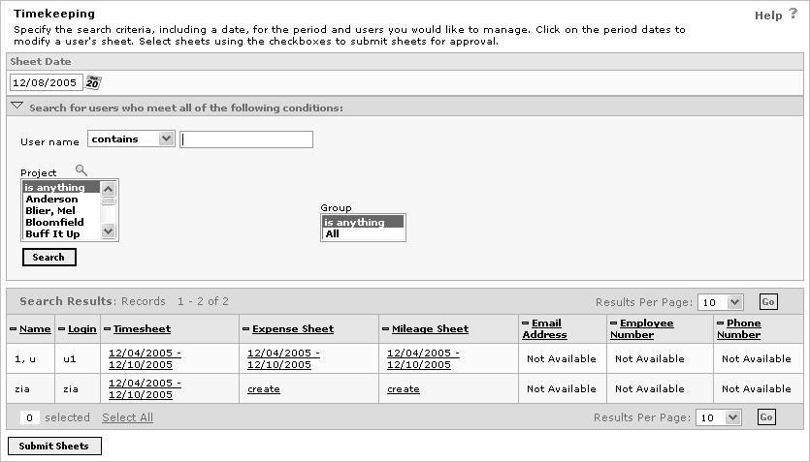Open u1's mileage sheet period link

point(423,359)
